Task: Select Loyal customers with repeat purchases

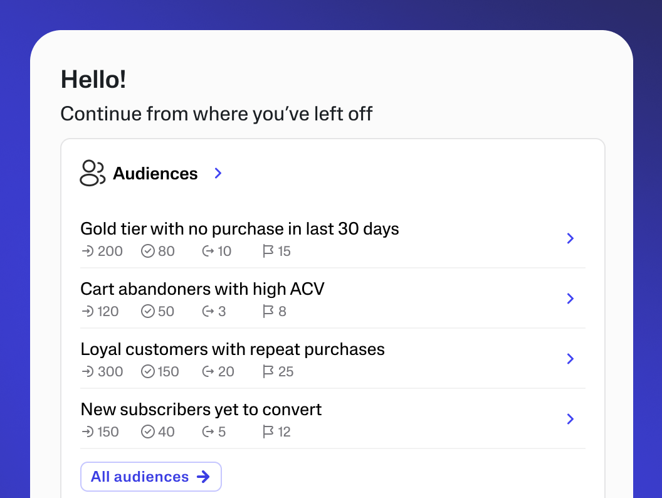Action: pyautogui.click(x=233, y=349)
